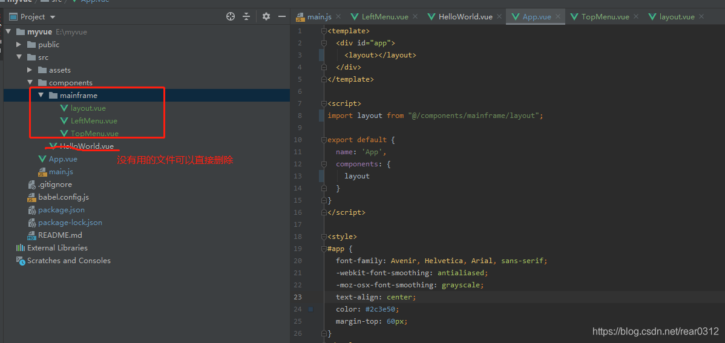This screenshot has height=343, width=725.
Task: Select TopMenu.vue in project tree
Action: click(x=94, y=134)
